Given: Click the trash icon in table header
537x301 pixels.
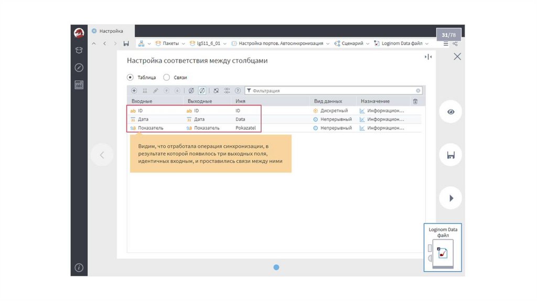Looking at the screenshot, I should pos(415,101).
